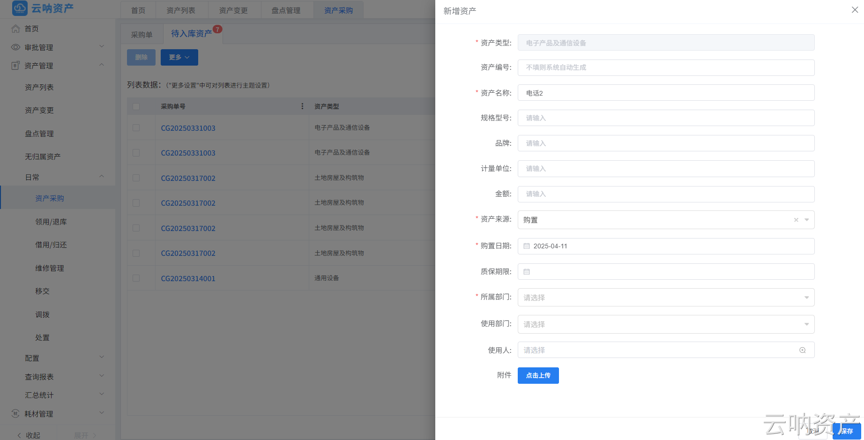Open the 更多 dropdown button

(x=179, y=57)
